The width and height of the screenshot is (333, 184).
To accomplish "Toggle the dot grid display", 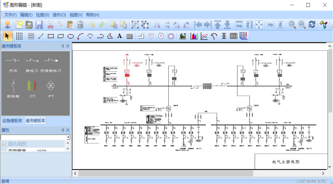I will tap(19, 36).
